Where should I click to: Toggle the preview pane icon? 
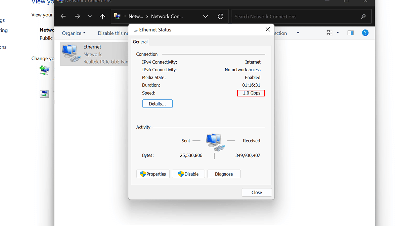[350, 33]
